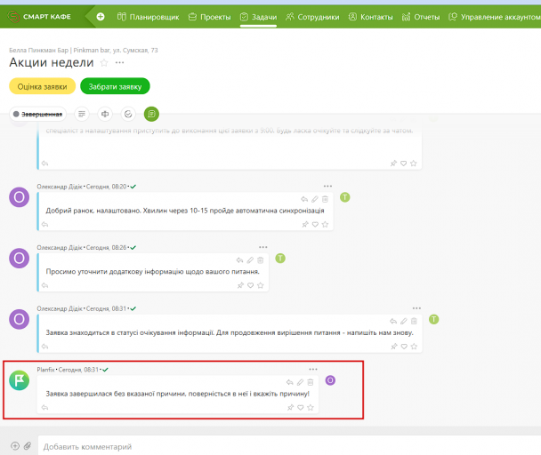Open Planfix comment options menu
This screenshot has height=455, width=541.
[x=313, y=369]
